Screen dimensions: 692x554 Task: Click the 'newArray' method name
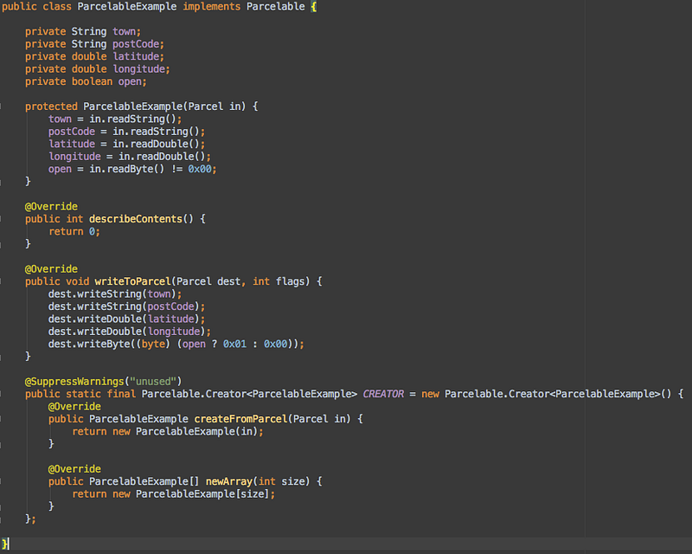click(228, 481)
